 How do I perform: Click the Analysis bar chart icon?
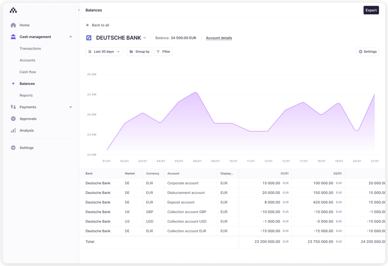13,130
